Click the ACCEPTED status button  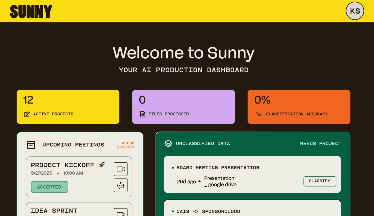[x=50, y=187]
